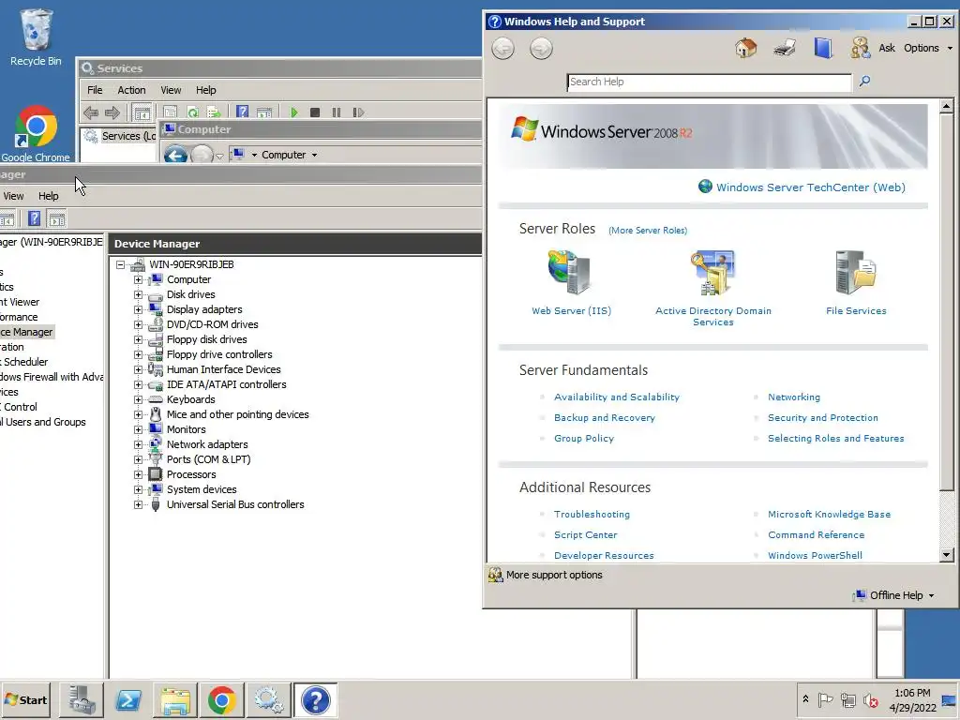Expand Universal Serial Bus controllers node

coord(139,504)
